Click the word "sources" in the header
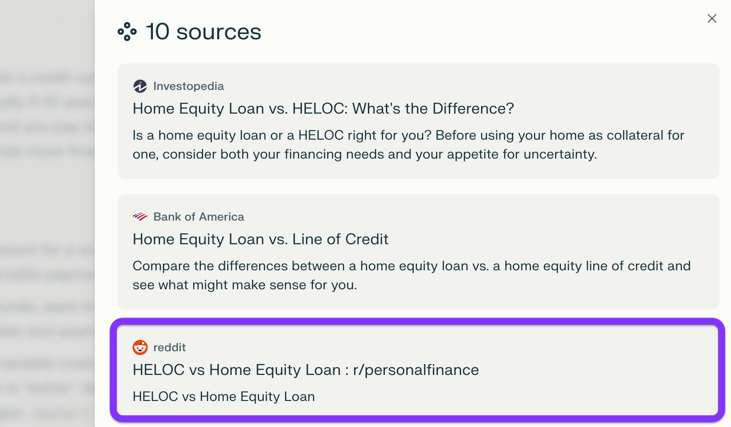 [x=219, y=32]
